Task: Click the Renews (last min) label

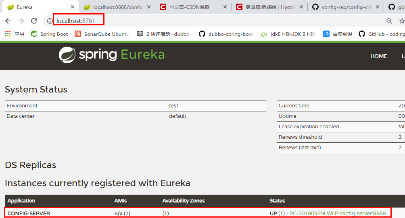Action: 300,147
